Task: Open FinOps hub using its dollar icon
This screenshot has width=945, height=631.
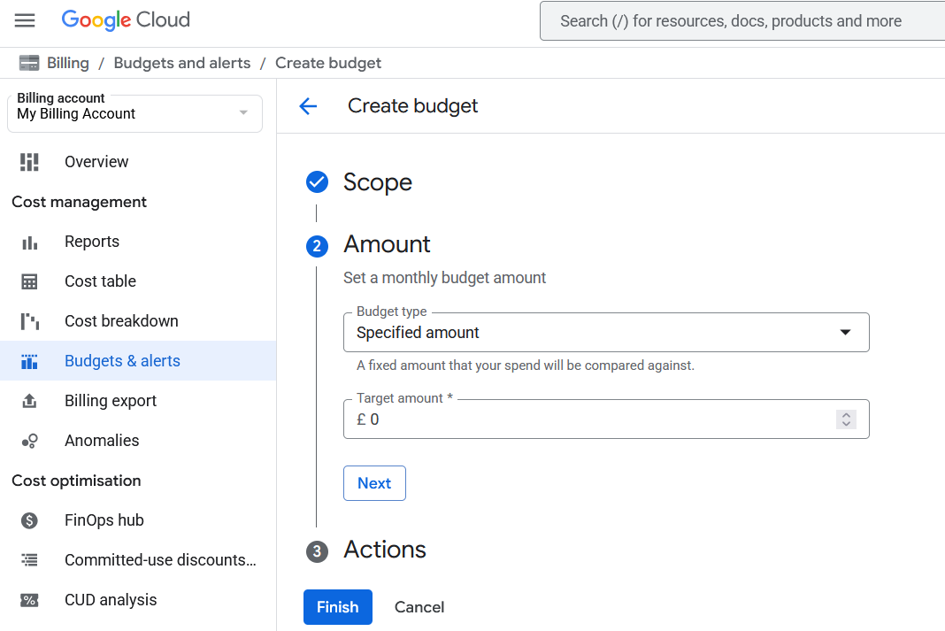Action: [x=30, y=519]
